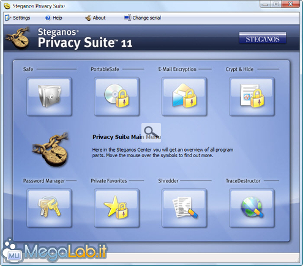Viewport: 303px width, 266px height.
Task: Click the Steganos Center description text
Action: [162, 152]
